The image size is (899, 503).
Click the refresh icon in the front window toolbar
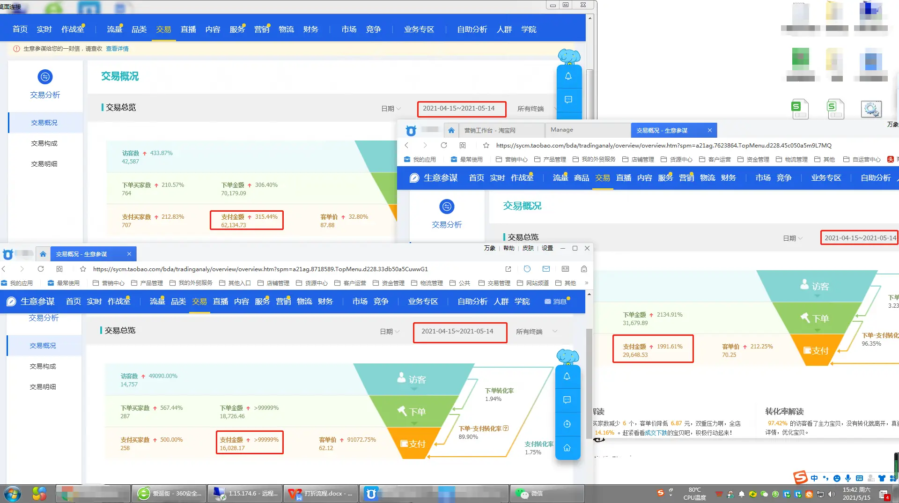41,269
